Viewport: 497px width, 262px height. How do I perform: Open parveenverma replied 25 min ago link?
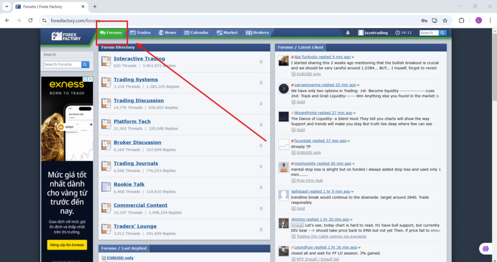tap(325, 85)
